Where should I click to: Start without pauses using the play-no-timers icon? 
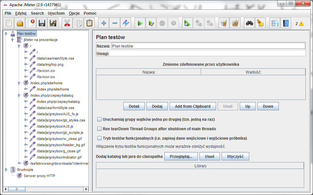click(151, 23)
